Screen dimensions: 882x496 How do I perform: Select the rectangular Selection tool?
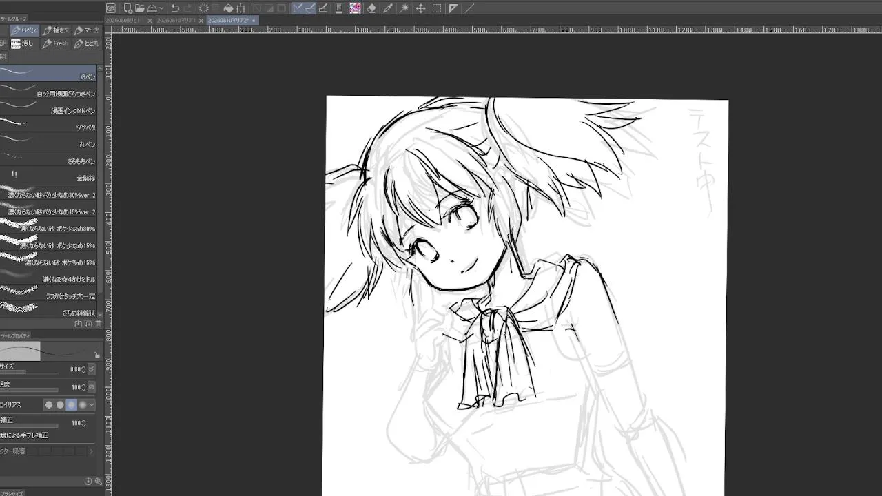coord(437,8)
